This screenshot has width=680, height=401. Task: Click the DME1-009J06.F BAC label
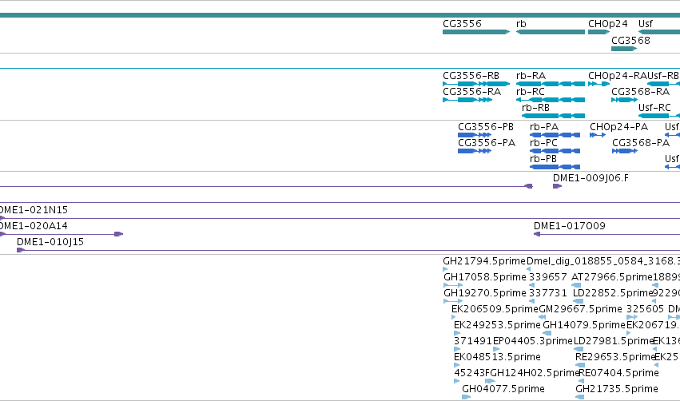click(x=591, y=178)
